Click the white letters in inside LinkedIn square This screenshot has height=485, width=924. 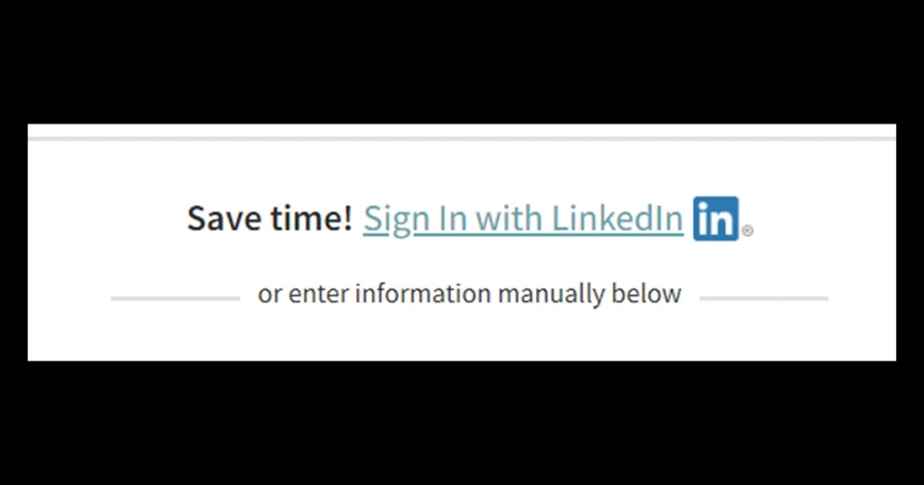pyautogui.click(x=716, y=220)
